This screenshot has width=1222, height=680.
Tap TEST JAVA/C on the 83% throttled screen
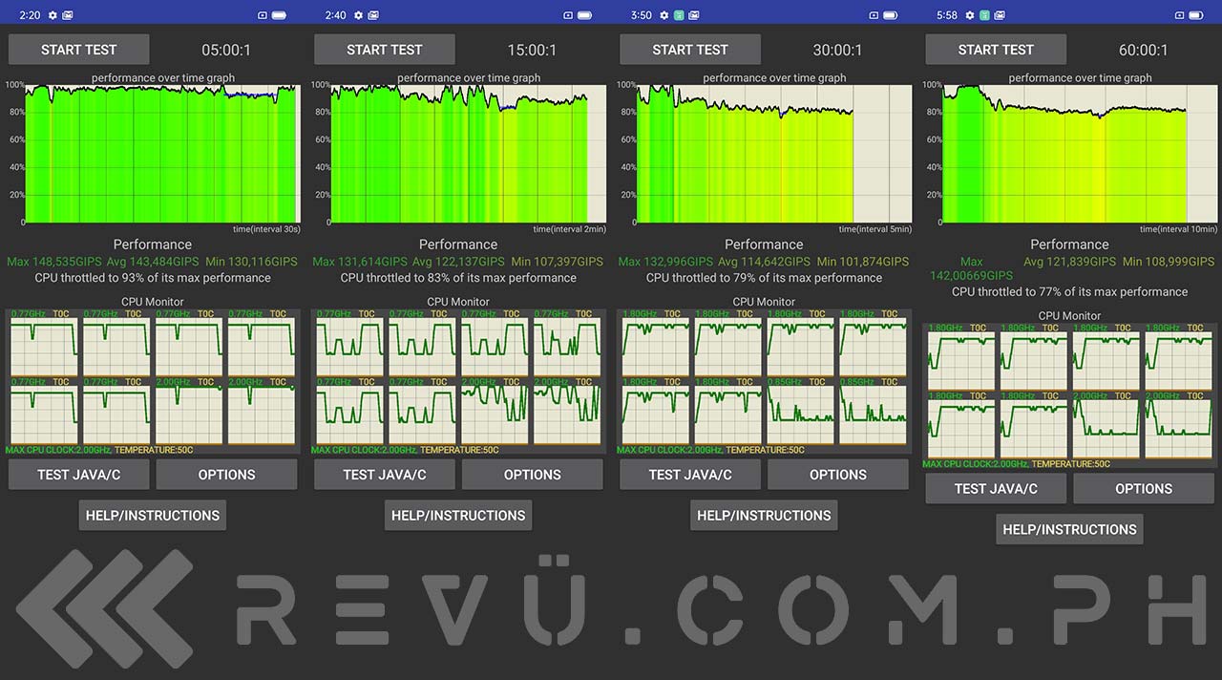pyautogui.click(x=385, y=475)
